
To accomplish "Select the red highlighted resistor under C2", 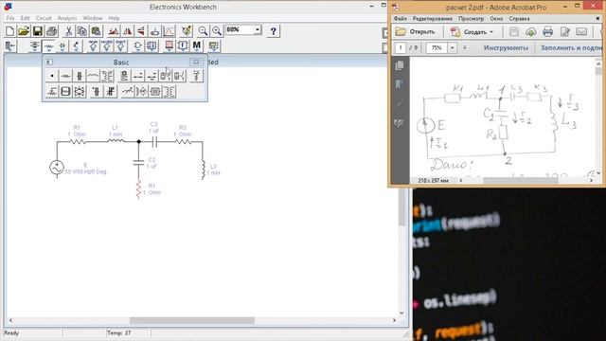I will click(x=139, y=189).
